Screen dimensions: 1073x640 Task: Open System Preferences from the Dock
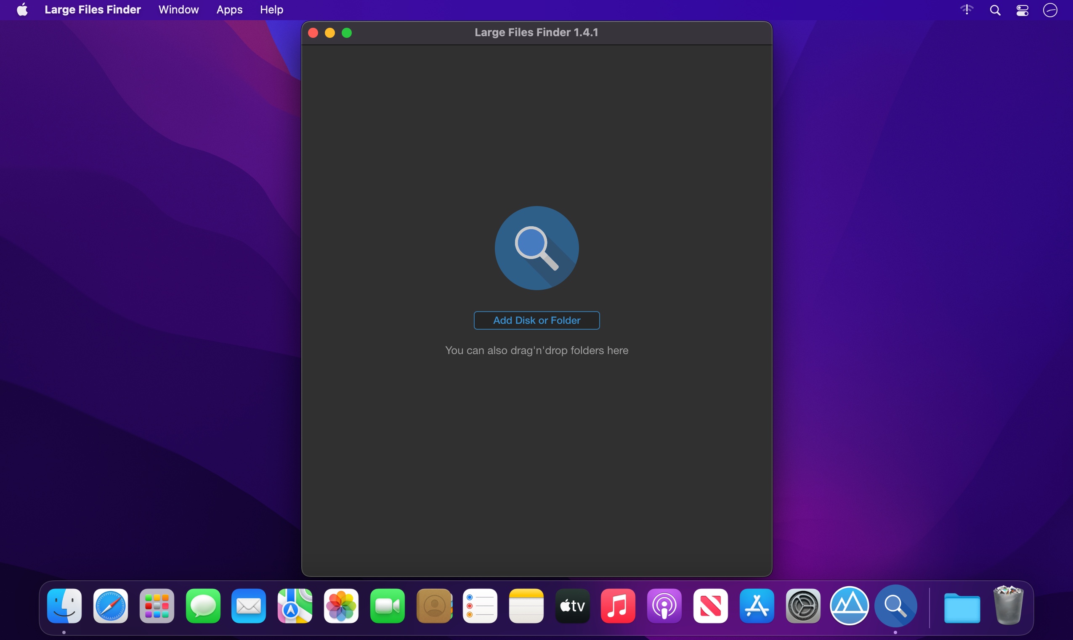(x=802, y=606)
